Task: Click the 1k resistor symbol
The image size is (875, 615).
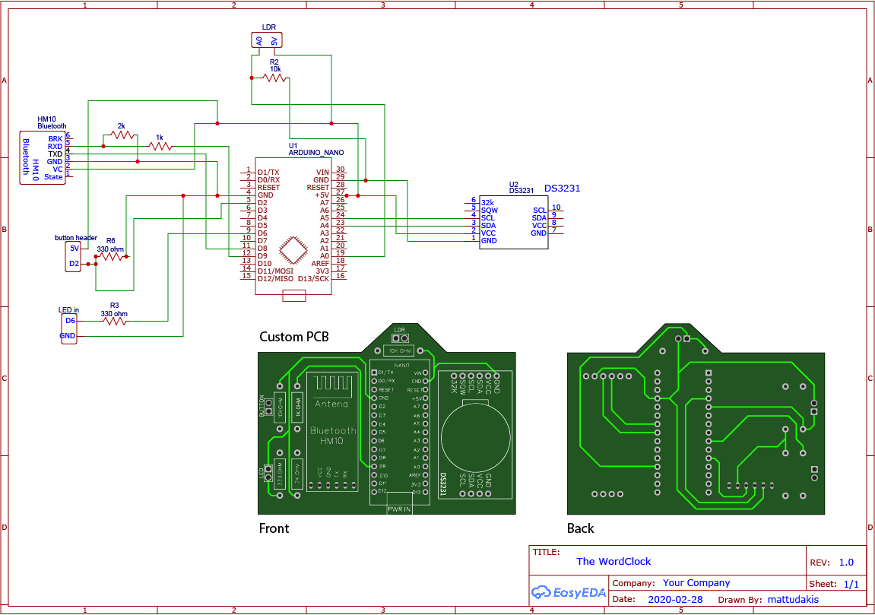Action: tap(160, 146)
